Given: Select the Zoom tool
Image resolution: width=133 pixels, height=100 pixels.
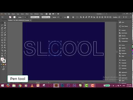Looking at the screenshot, I should tap(5, 56).
